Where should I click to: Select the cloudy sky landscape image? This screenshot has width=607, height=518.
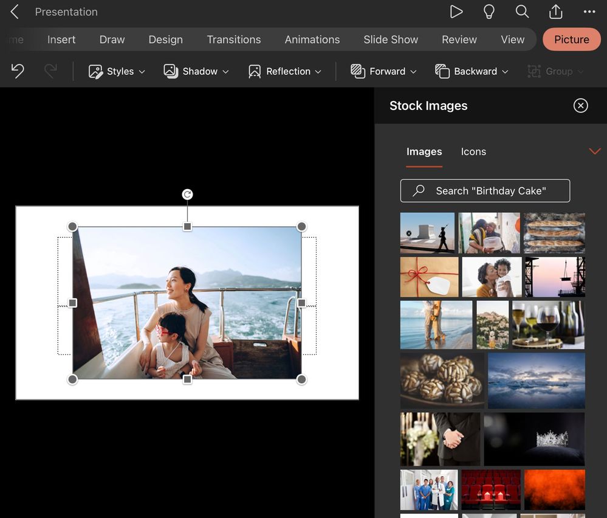click(536, 381)
